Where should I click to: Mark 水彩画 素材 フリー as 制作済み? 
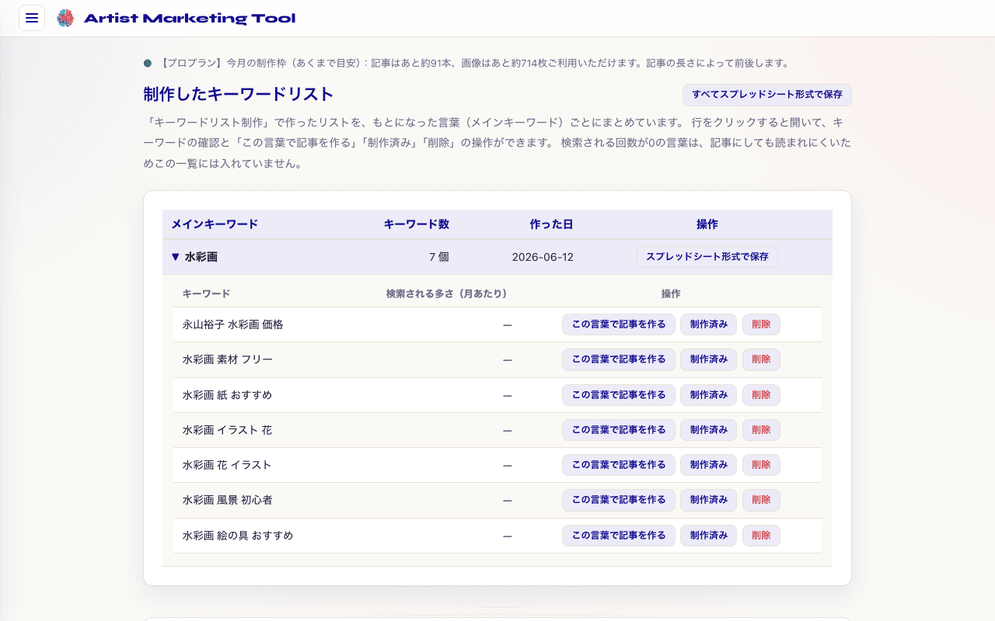[x=709, y=359]
